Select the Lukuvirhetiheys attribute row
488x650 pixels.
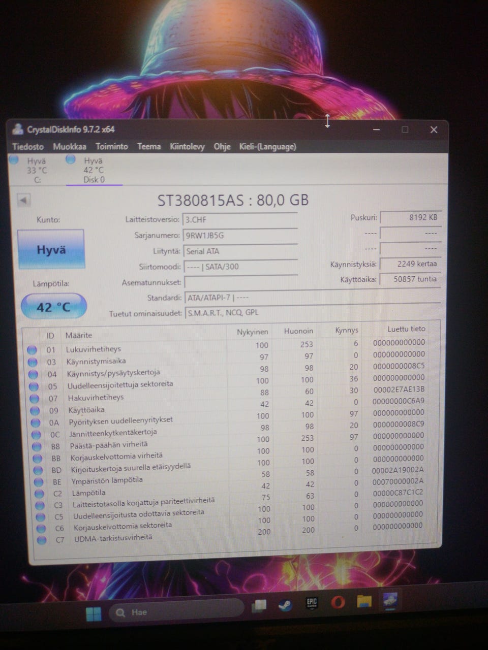(x=227, y=346)
